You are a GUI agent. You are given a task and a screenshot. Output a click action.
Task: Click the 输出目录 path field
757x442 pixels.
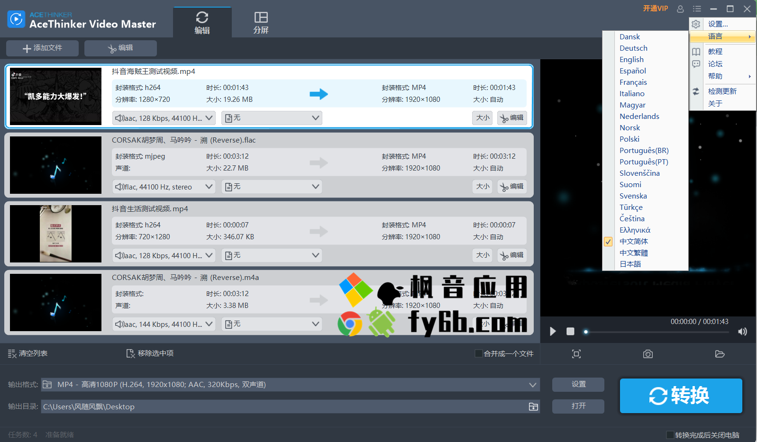click(291, 406)
